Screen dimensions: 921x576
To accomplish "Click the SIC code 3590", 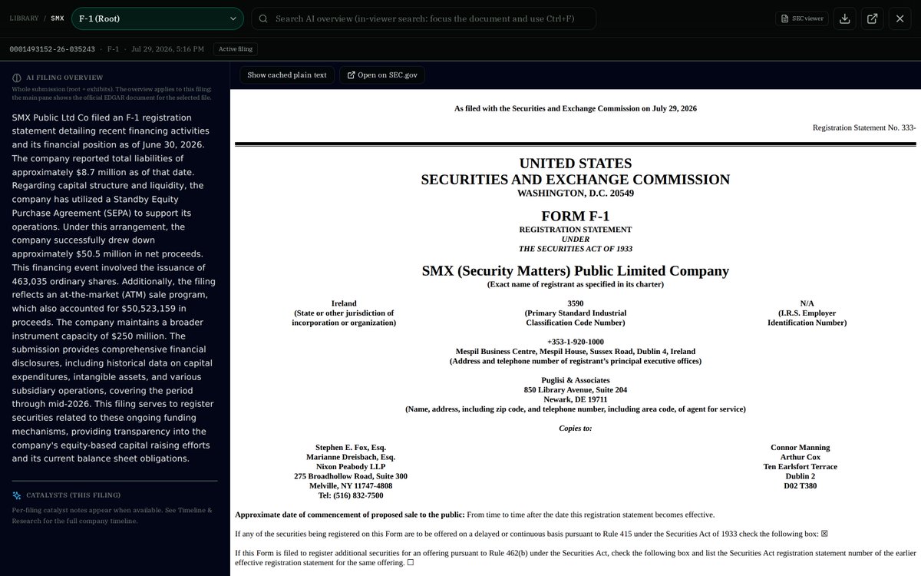I will point(575,303).
